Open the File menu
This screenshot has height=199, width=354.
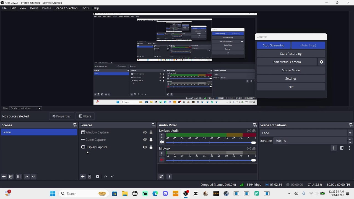4,8
